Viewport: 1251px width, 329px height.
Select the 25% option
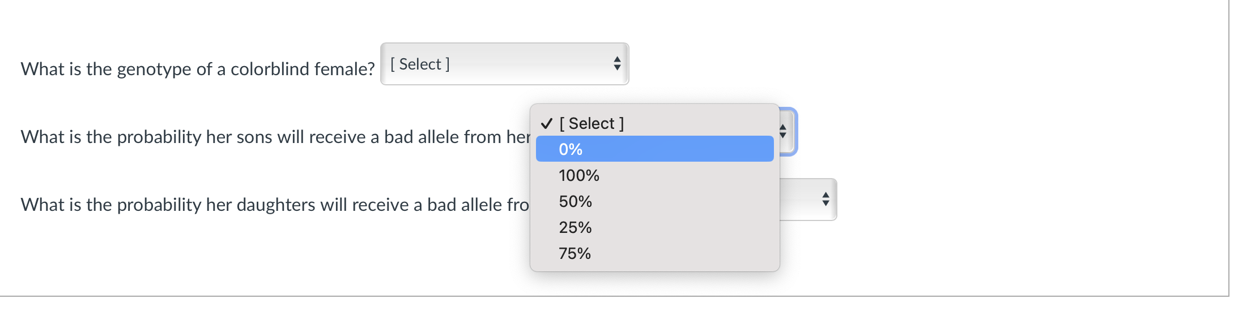click(575, 227)
